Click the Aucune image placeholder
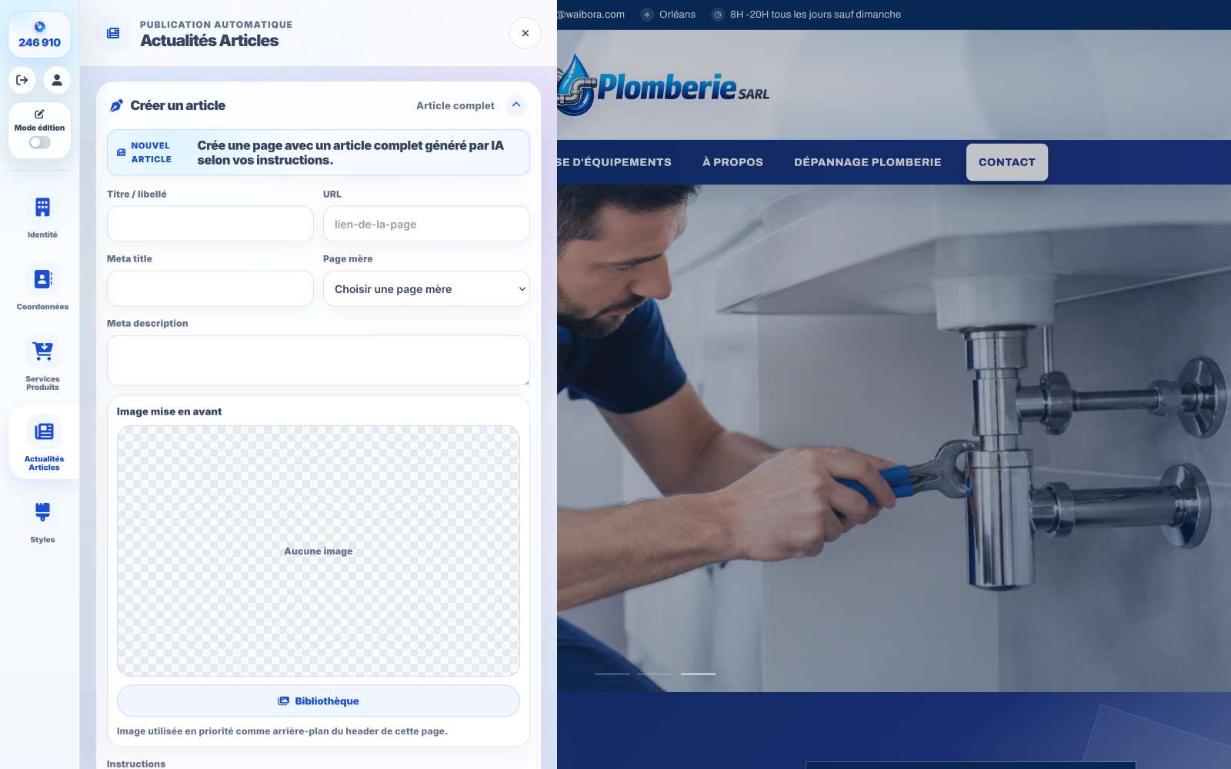The height and width of the screenshot is (769, 1231). click(x=319, y=551)
